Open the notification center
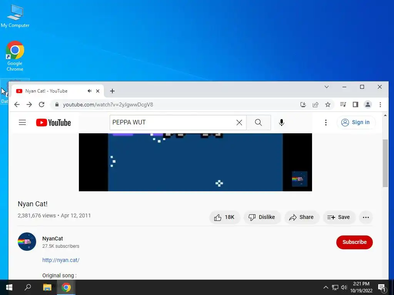This screenshot has height=295, width=394. [x=382, y=287]
